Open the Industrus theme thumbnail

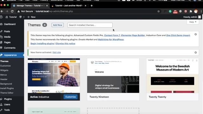54,76
